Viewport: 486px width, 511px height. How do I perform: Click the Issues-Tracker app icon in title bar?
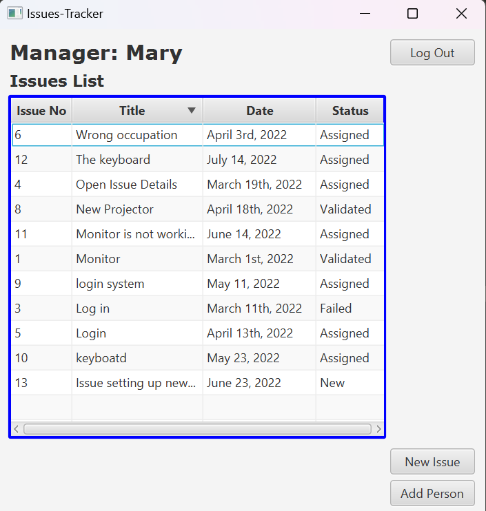click(x=14, y=13)
